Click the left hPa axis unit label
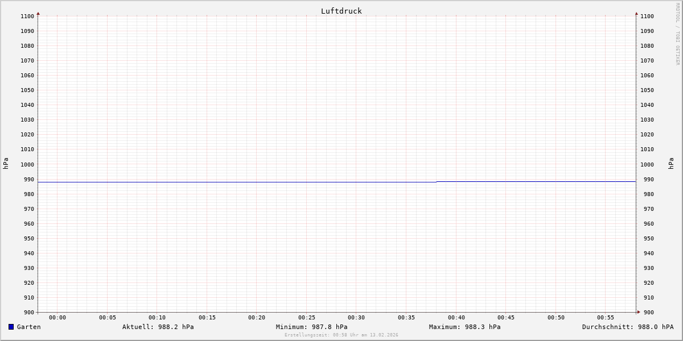This screenshot has height=341, width=683. 6,163
